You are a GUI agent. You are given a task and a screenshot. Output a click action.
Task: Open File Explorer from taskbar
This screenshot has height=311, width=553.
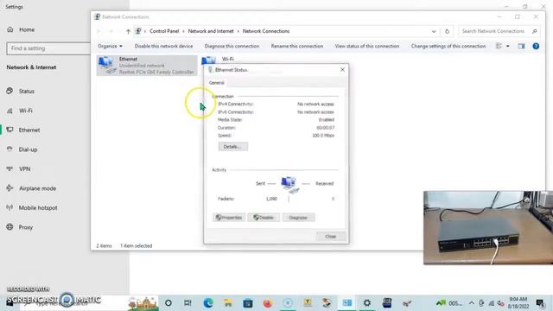(228, 303)
